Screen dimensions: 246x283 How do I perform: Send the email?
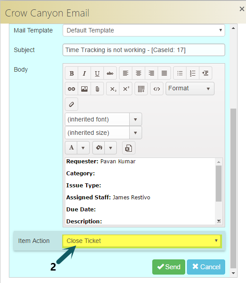pos(169,267)
